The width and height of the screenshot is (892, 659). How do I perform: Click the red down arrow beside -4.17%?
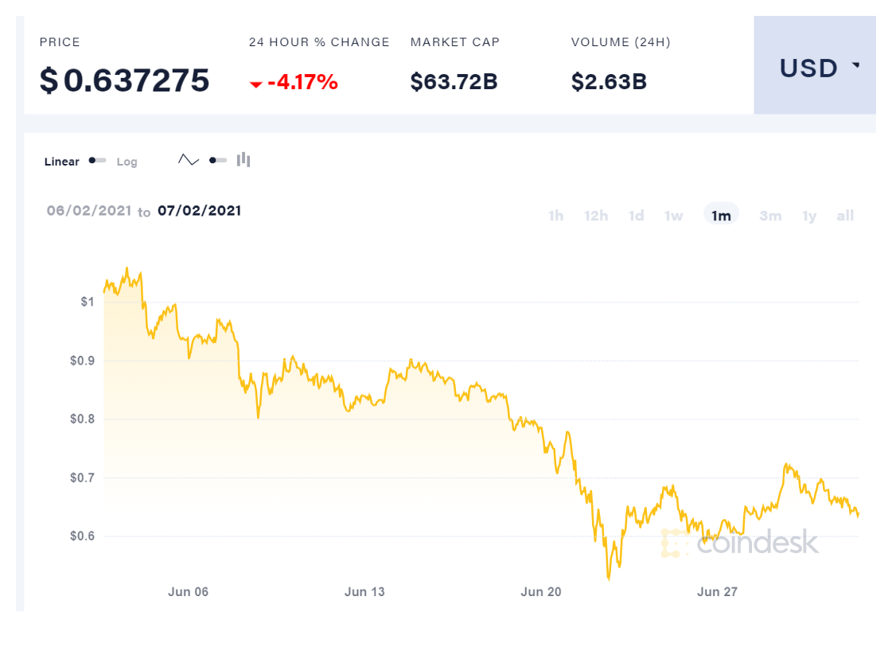pos(255,84)
